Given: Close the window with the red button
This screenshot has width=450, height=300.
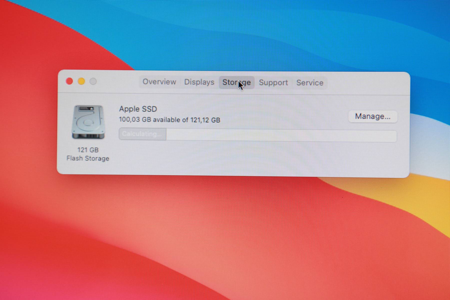Looking at the screenshot, I should [69, 81].
